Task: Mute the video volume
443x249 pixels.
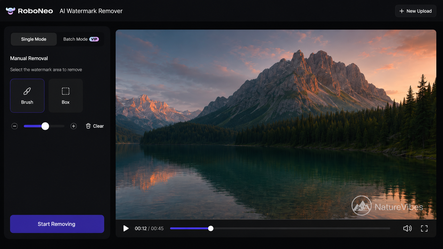Action: tap(407, 228)
